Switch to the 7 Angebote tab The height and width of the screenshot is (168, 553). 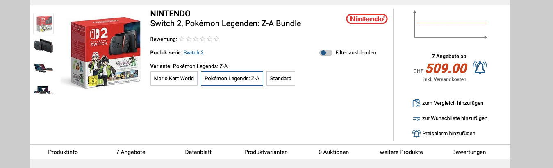130,152
